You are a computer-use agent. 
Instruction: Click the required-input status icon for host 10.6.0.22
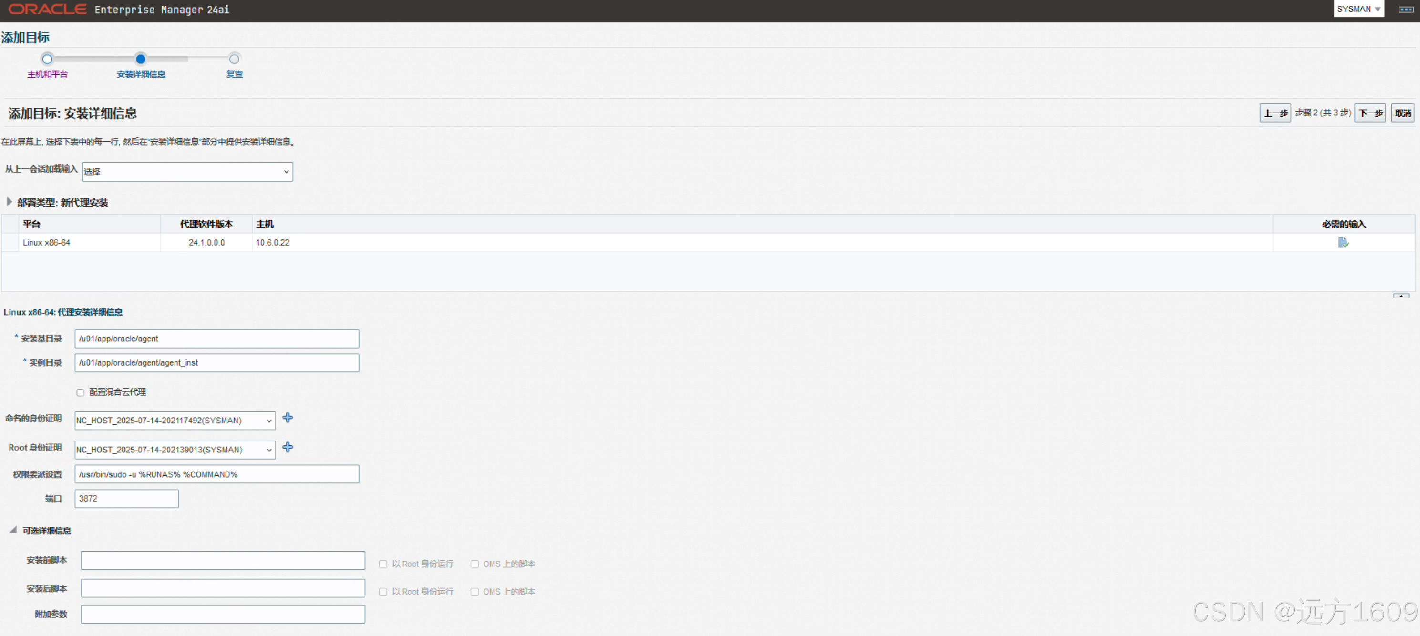[x=1343, y=243]
